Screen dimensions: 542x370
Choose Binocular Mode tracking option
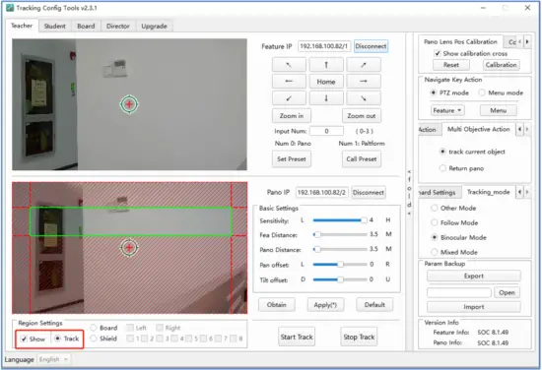point(435,237)
